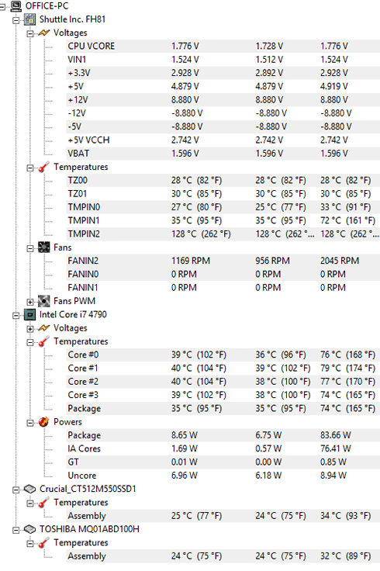This screenshot has width=380, height=571.
Task: Collapse the OFFICE-PC root node
Action: 2,7
